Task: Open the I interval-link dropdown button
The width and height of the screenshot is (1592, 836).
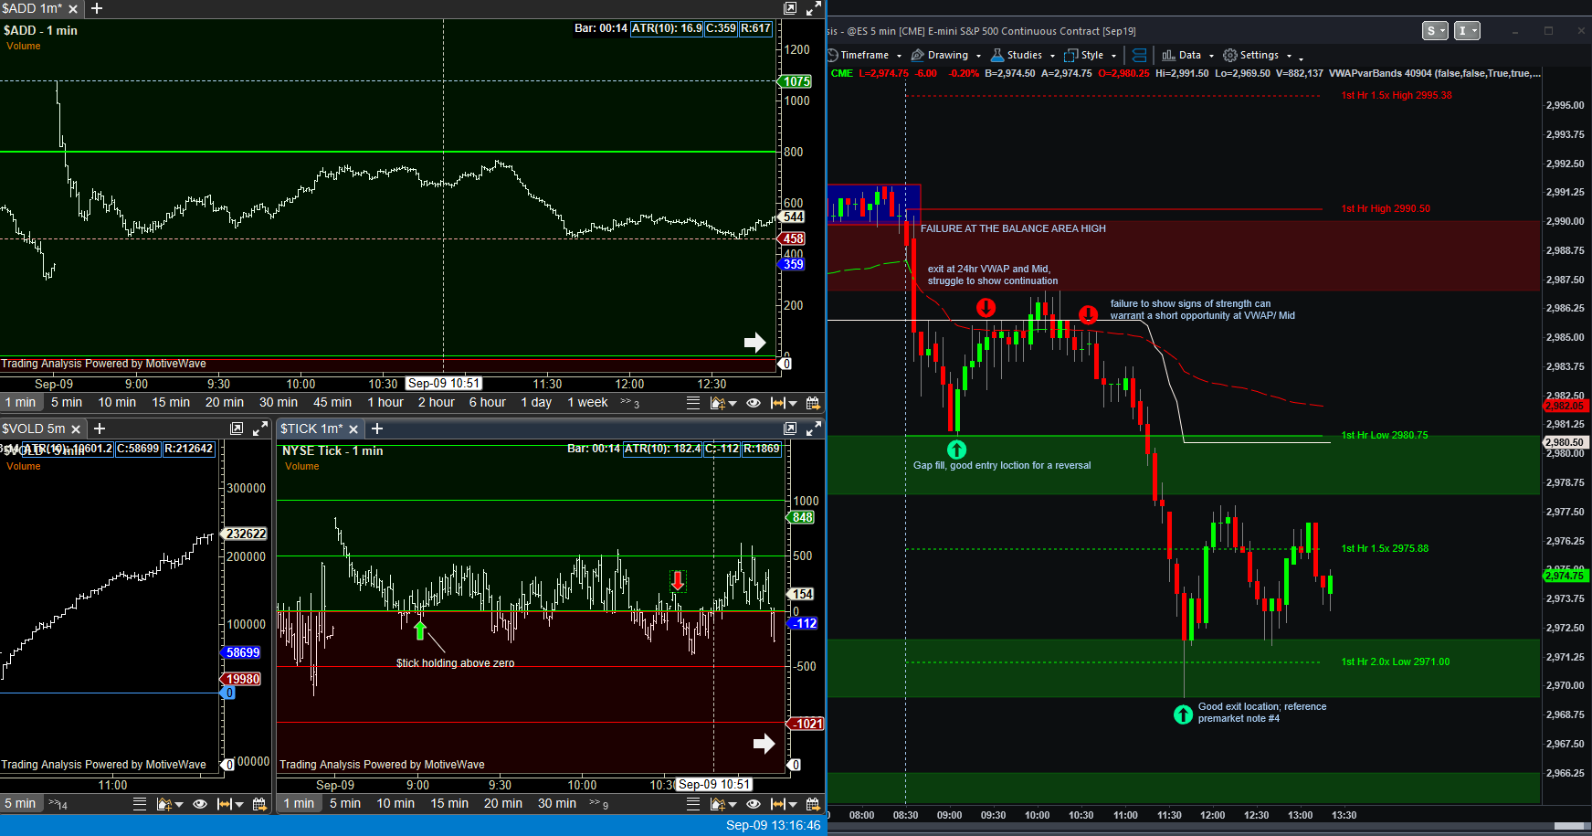Action: (1467, 31)
